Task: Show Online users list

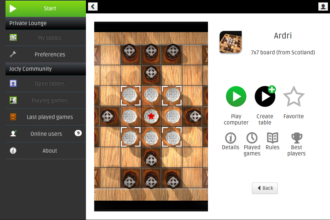Action: pos(46,134)
